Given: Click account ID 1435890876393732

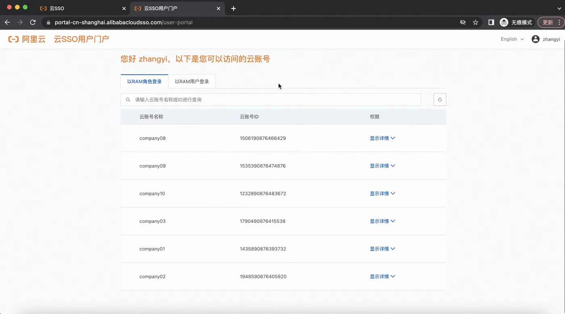Looking at the screenshot, I should [263, 249].
